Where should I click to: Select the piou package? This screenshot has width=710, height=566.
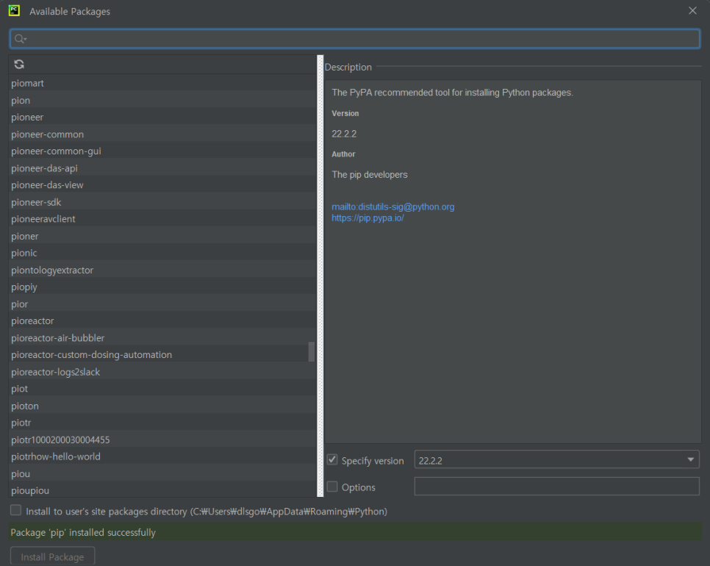tap(162, 474)
